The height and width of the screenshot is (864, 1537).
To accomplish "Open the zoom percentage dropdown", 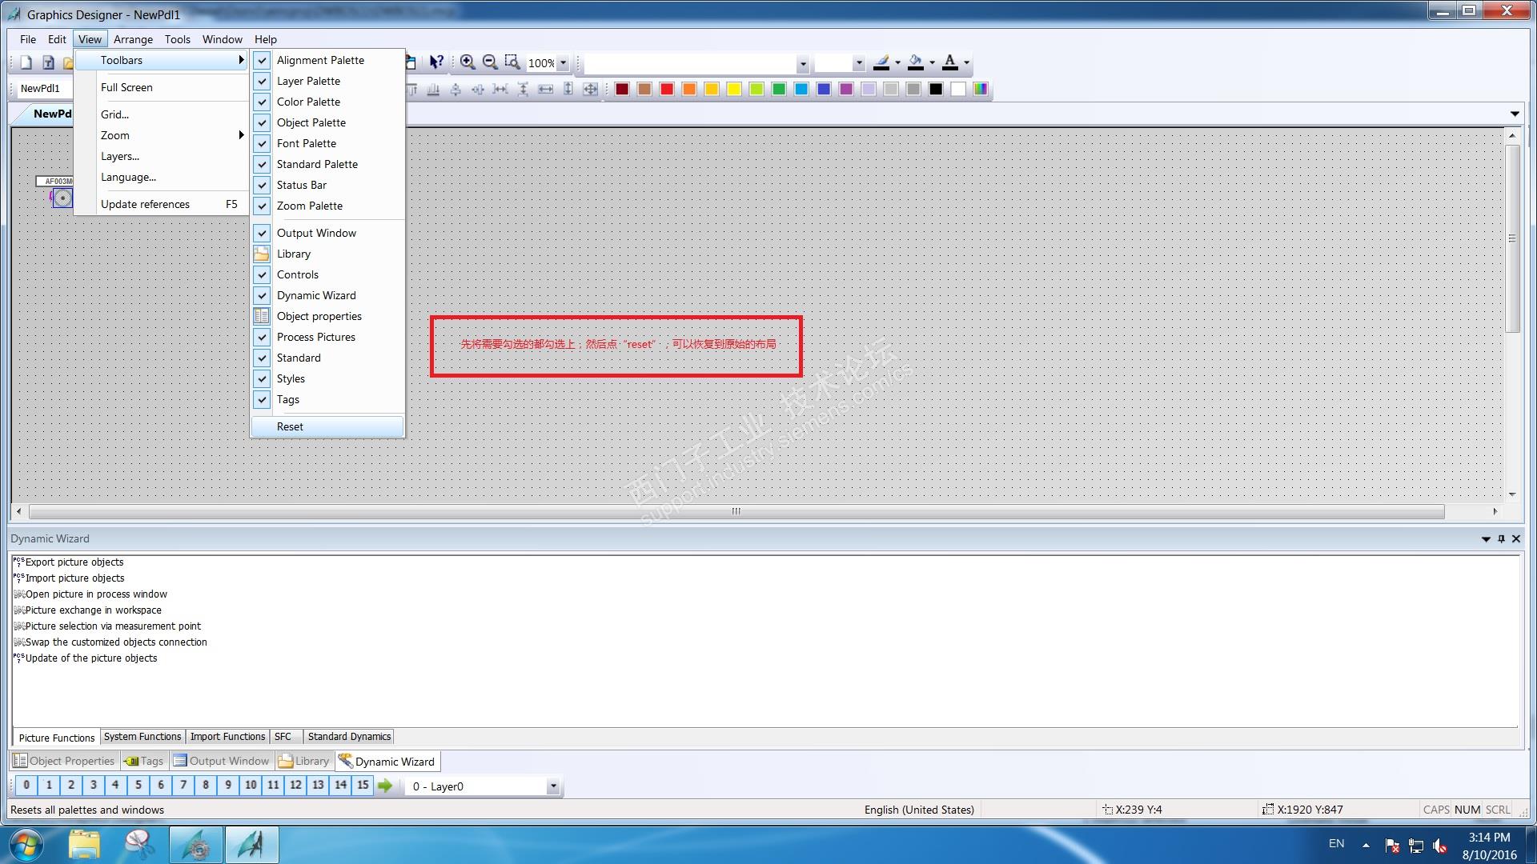I will pos(563,63).
